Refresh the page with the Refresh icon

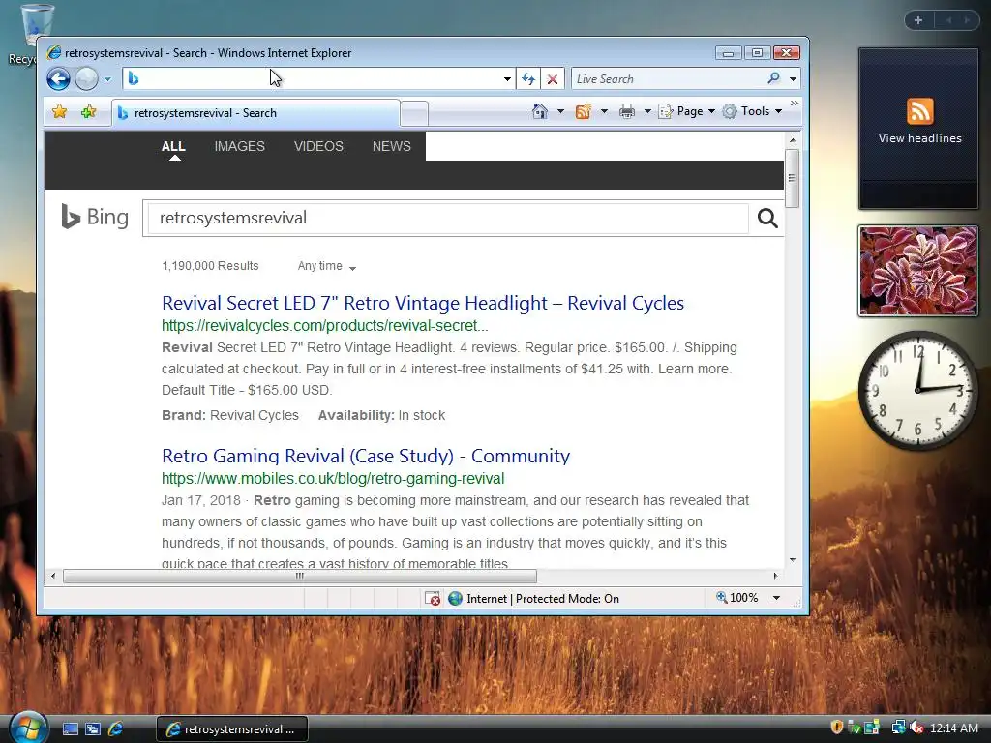coord(528,79)
